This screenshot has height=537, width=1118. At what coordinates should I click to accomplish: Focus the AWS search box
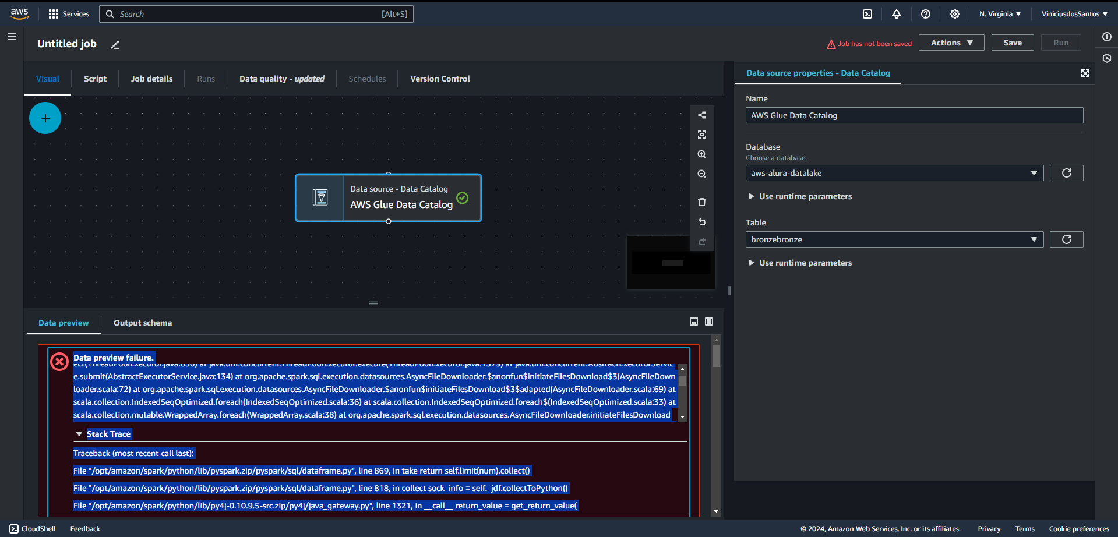(x=256, y=14)
